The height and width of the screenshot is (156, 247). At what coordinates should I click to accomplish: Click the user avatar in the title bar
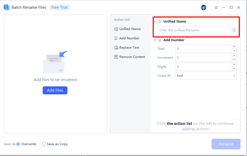[203, 7]
